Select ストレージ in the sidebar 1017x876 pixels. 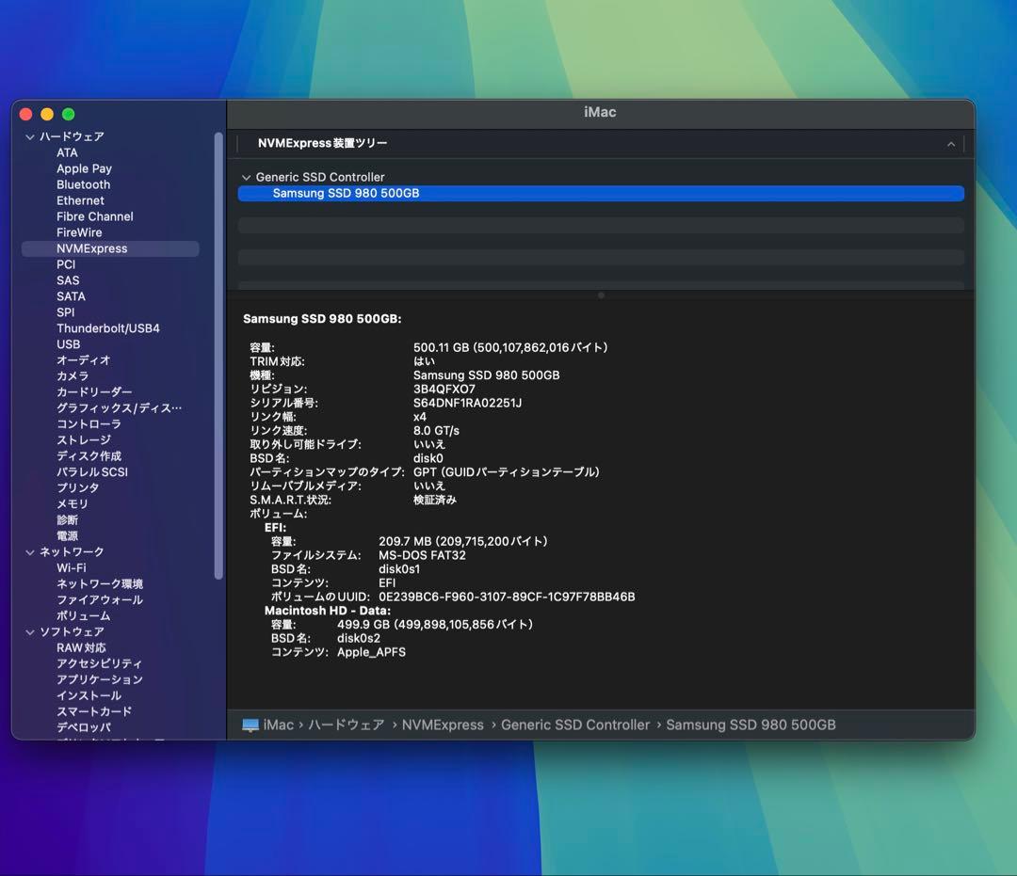(83, 440)
